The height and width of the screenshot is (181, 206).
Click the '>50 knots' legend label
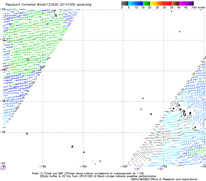click(198, 7)
